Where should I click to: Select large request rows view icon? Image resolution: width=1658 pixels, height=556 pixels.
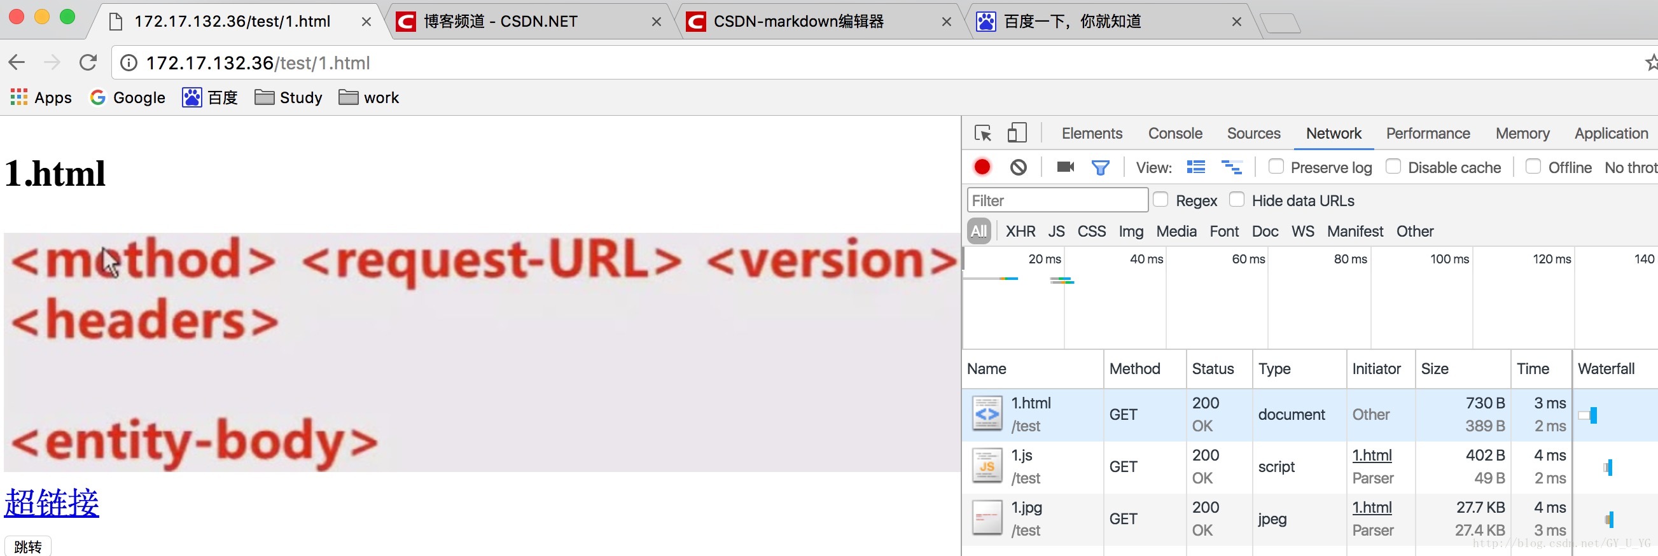click(x=1196, y=167)
